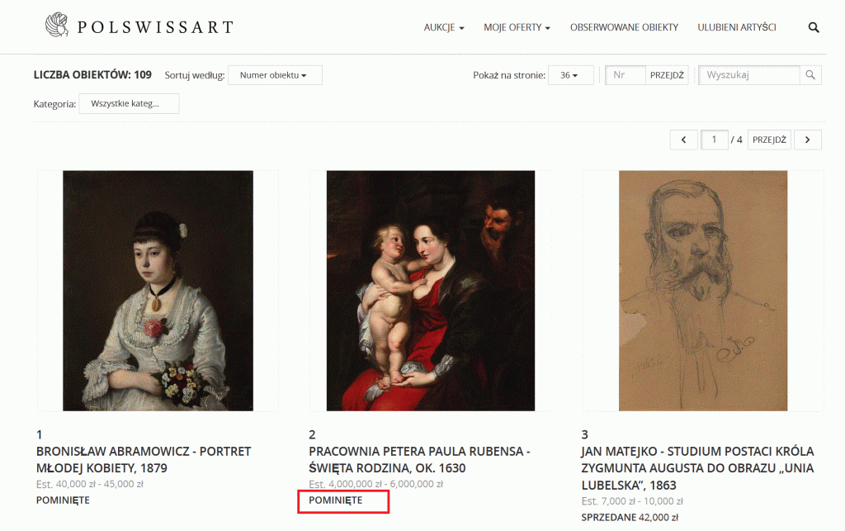Image resolution: width=845 pixels, height=531 pixels.
Task: Open Obserwowane Obiekty page
Action: pos(624,27)
